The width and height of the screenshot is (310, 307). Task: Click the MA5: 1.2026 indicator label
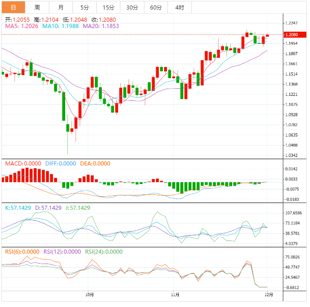click(x=22, y=26)
